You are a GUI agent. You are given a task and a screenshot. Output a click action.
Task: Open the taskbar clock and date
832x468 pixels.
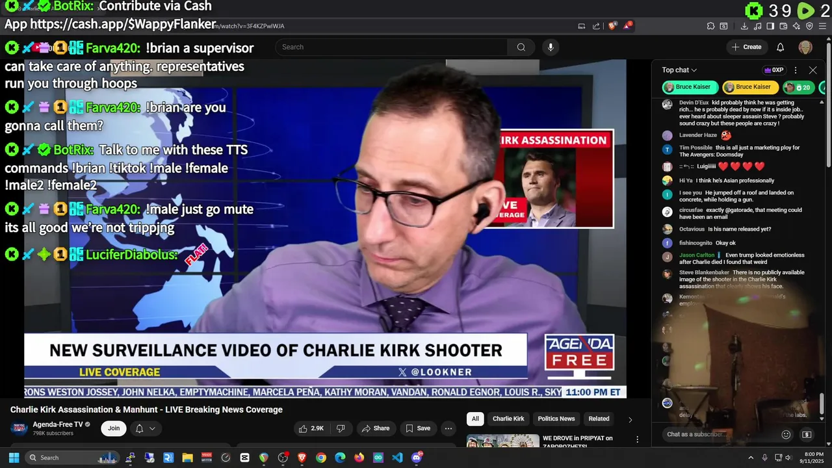click(x=813, y=458)
